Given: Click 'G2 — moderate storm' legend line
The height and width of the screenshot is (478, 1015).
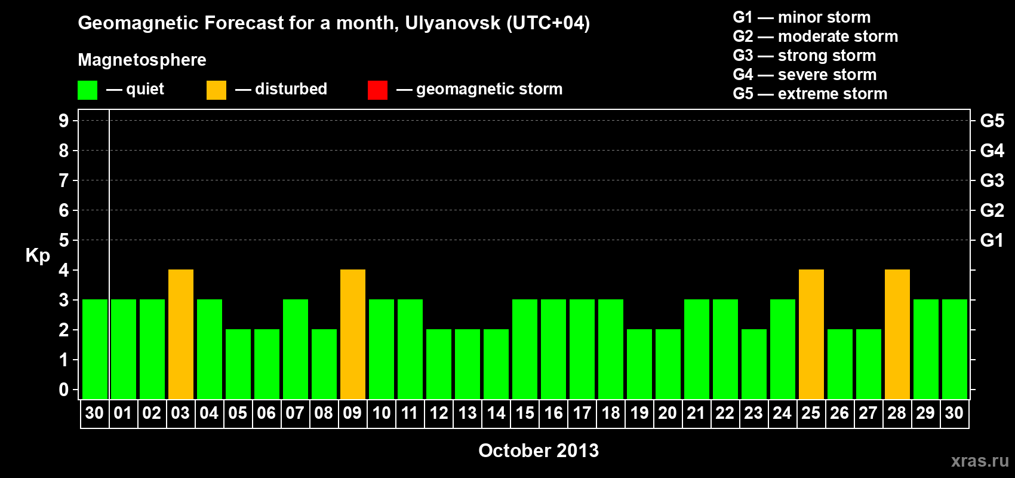Looking at the screenshot, I should tap(816, 36).
